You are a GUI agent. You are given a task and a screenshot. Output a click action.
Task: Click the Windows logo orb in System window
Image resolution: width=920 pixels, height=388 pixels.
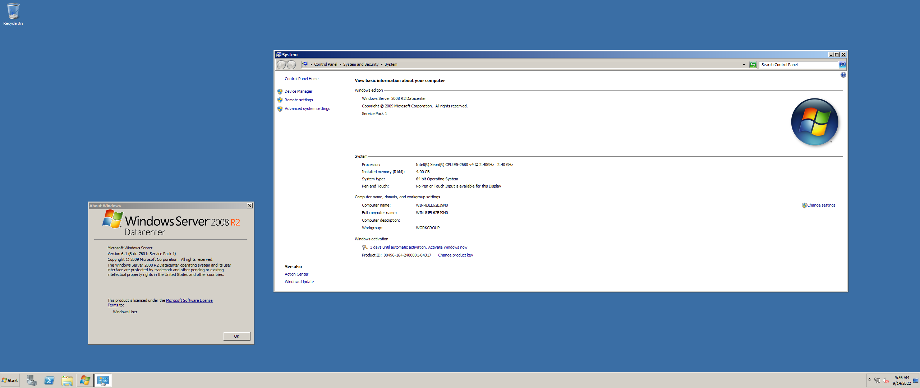[815, 122]
